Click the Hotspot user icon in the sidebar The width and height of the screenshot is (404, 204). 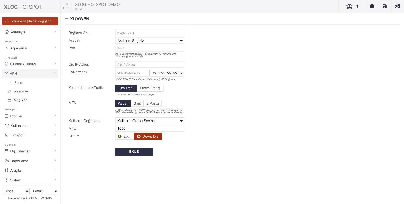click(7, 135)
